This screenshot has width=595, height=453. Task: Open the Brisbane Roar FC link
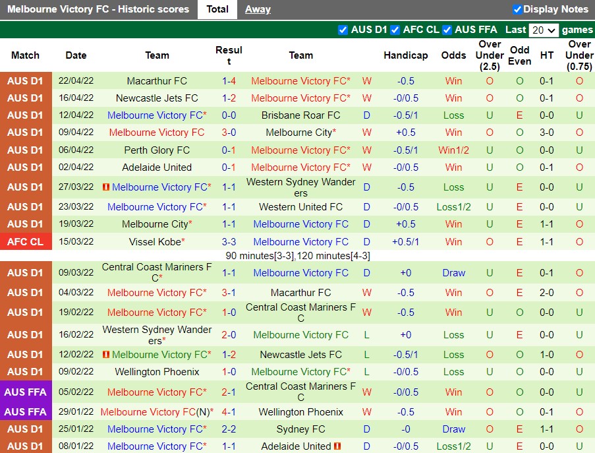click(x=300, y=115)
